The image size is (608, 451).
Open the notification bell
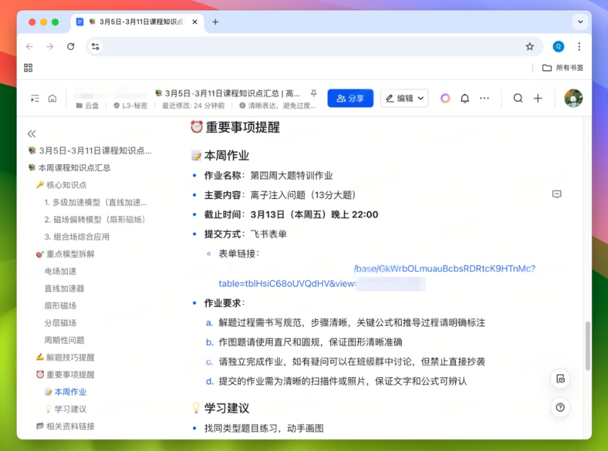pyautogui.click(x=465, y=98)
